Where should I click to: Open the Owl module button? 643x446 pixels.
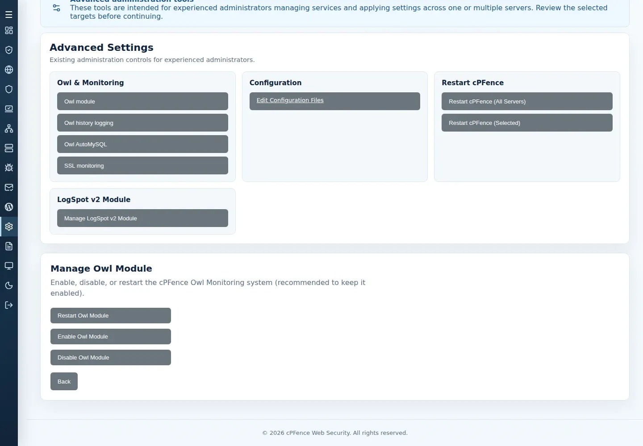point(142,101)
